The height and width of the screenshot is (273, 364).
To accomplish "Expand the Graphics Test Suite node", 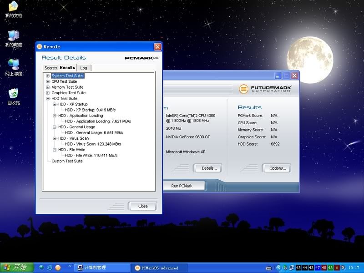I will [x=48, y=93].
